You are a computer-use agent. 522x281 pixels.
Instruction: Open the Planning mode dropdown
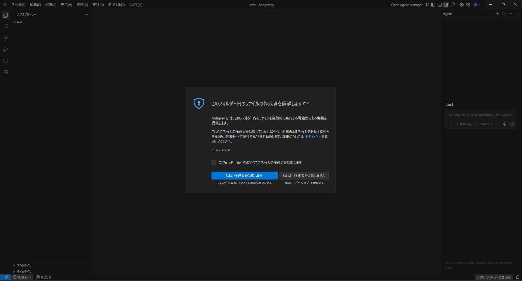coord(464,124)
